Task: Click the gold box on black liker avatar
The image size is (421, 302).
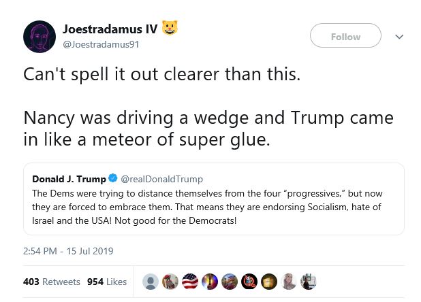Action: point(269,282)
